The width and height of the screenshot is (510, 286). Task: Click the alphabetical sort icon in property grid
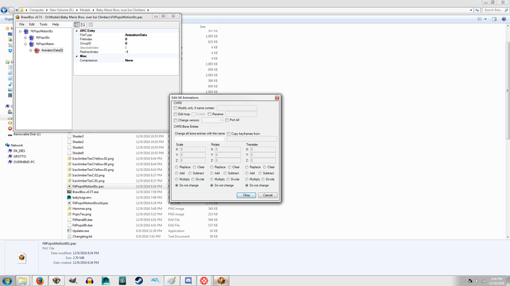coord(83,25)
